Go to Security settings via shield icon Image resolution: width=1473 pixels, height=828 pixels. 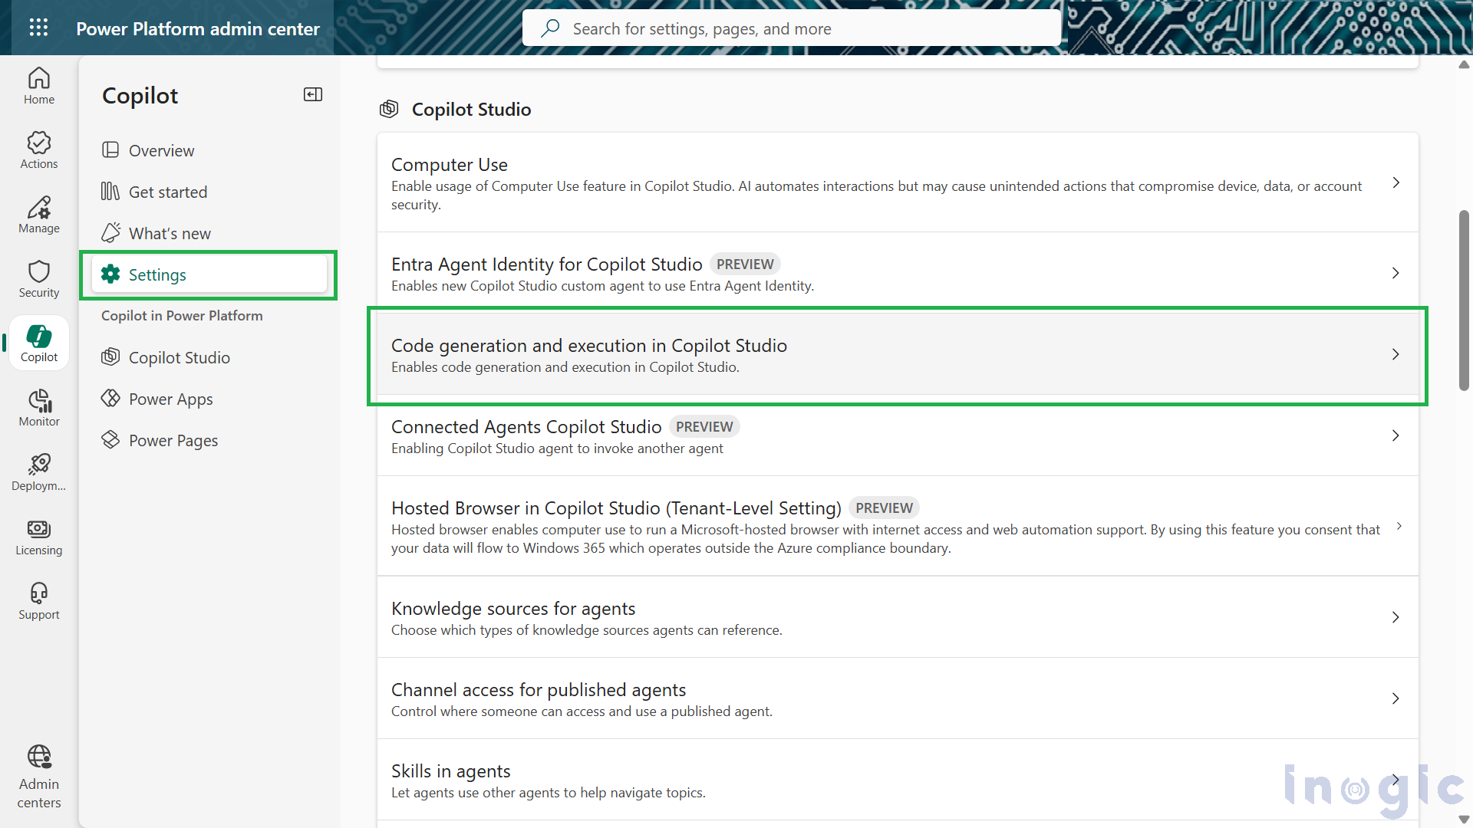point(38,278)
